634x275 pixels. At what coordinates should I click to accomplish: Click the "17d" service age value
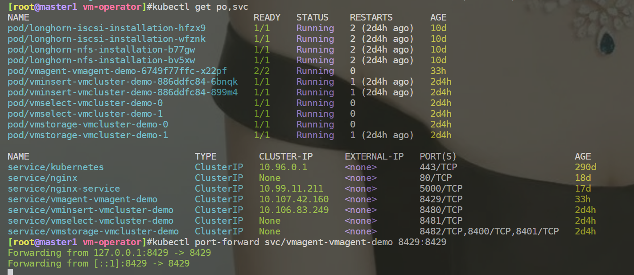coord(583,189)
